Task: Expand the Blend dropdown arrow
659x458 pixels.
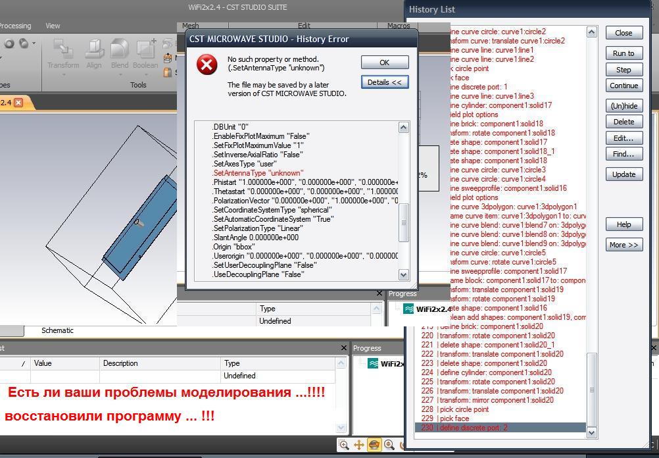Action: 120,75
